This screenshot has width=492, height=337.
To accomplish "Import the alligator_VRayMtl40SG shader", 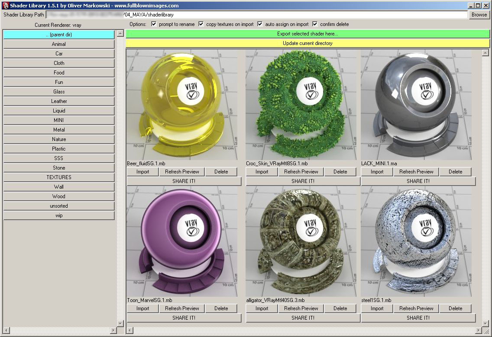I will (262, 308).
